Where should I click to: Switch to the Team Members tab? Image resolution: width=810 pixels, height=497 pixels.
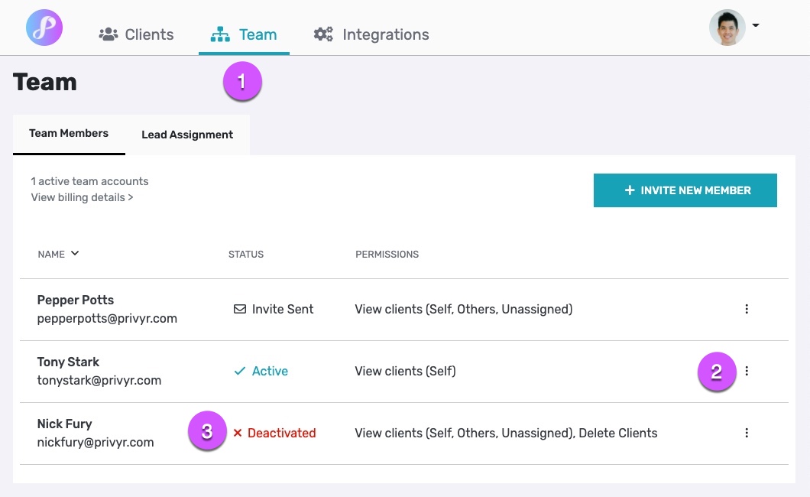[x=68, y=133]
